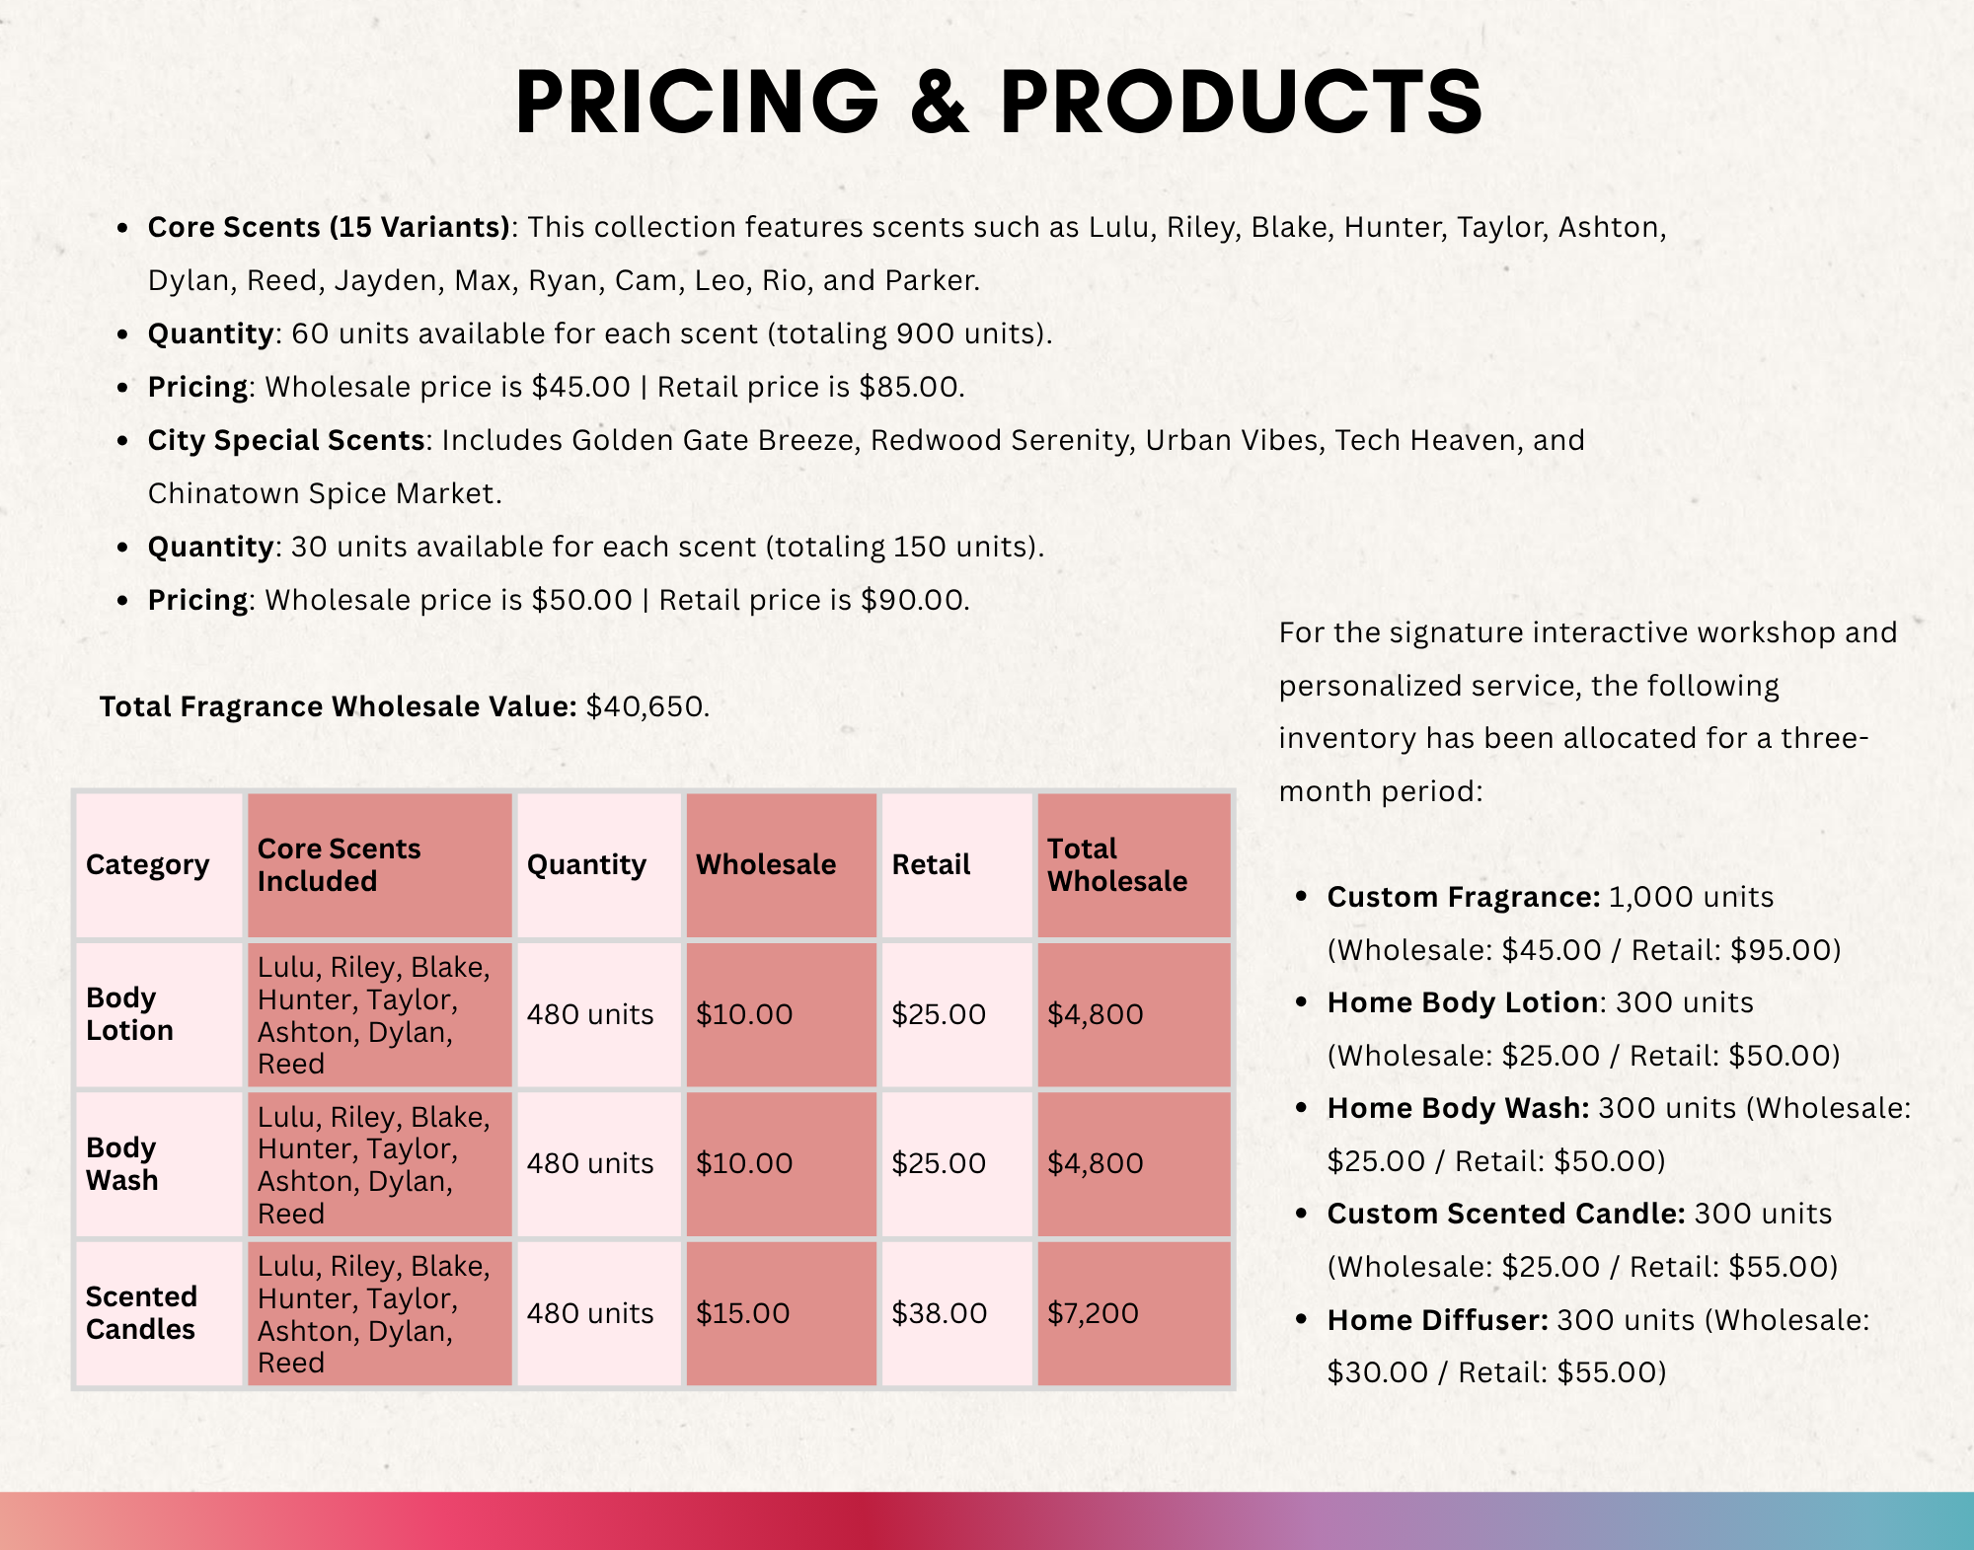Click the $15.00 wholesale price cell
1974x1550 pixels.
(782, 1313)
